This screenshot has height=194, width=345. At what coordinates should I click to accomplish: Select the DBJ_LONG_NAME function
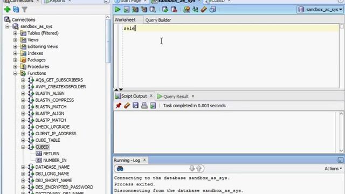[x=52, y=174]
